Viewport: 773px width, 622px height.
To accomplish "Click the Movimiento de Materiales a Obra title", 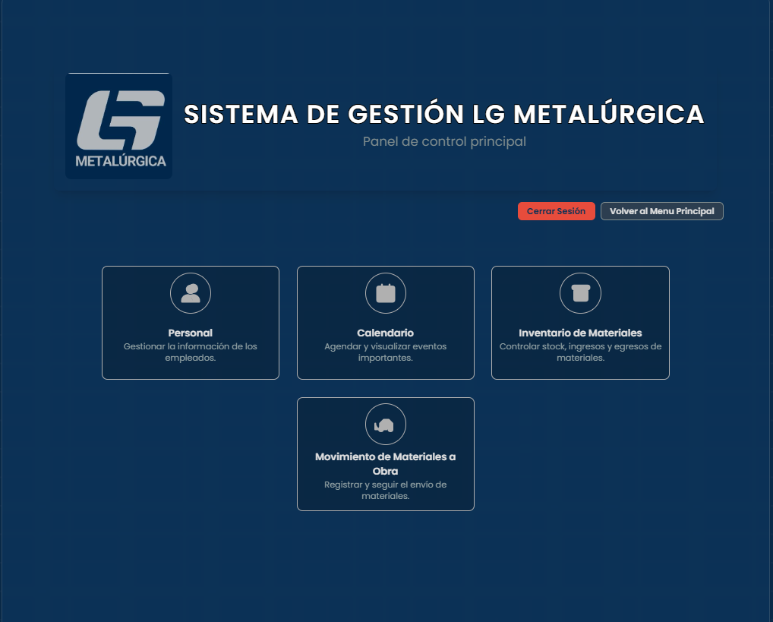I will tap(386, 463).
